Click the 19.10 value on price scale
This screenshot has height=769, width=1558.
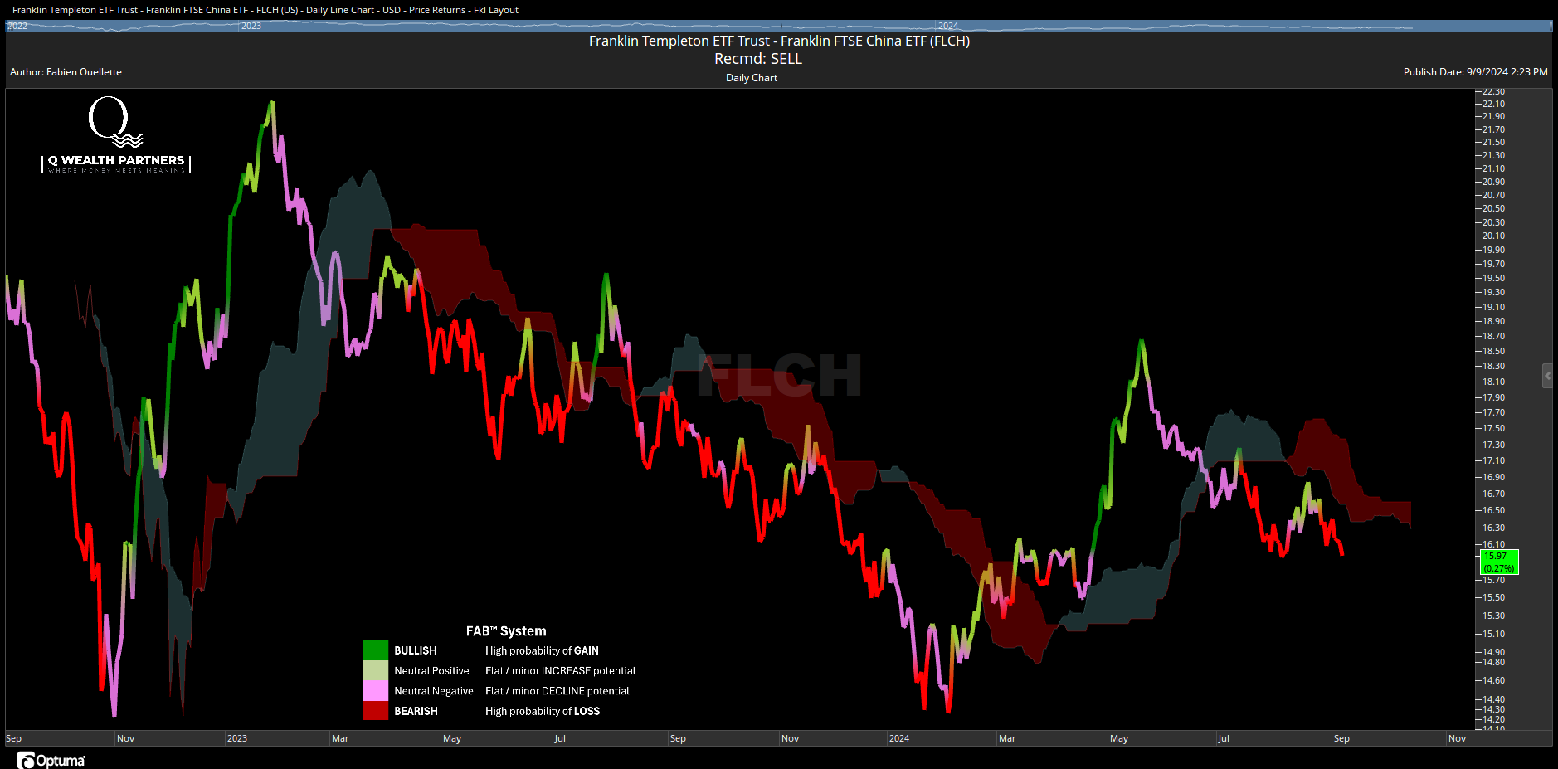click(1493, 307)
